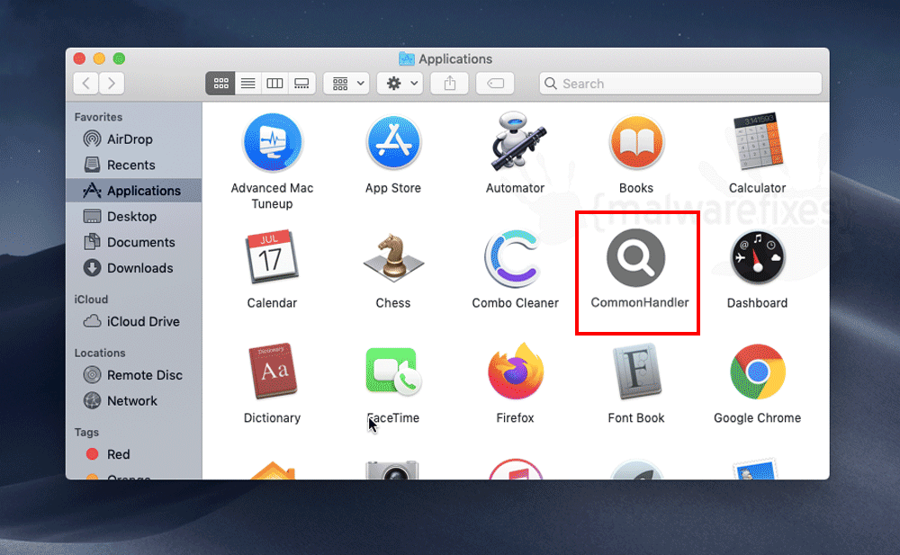The image size is (900, 555).
Task: Open AirDrop in the sidebar
Action: coord(134,139)
